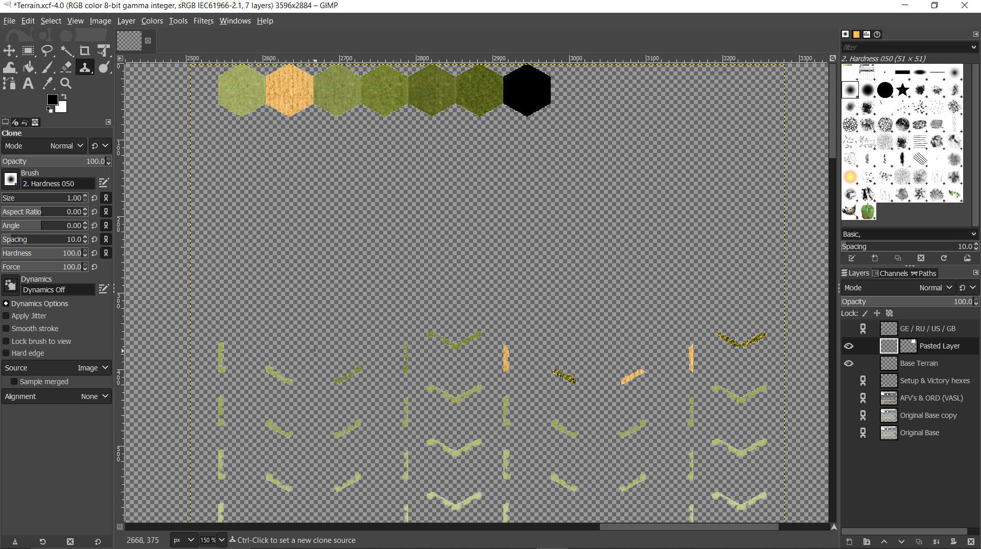
Task: Open the Alignment dropdown
Action: click(x=56, y=396)
